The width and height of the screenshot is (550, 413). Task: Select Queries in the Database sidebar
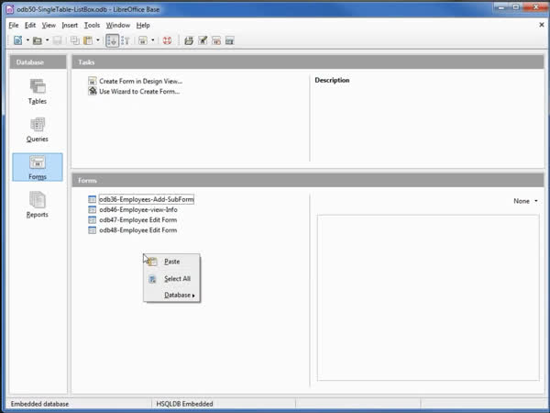point(38,129)
